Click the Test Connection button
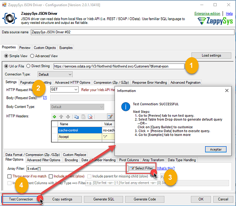Viewport: 236px width, 206px height. click(x=21, y=199)
